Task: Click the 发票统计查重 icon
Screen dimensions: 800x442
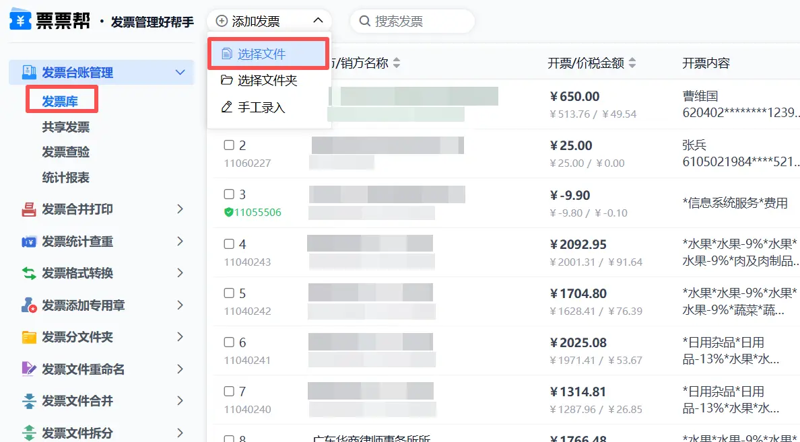Action: click(29, 242)
